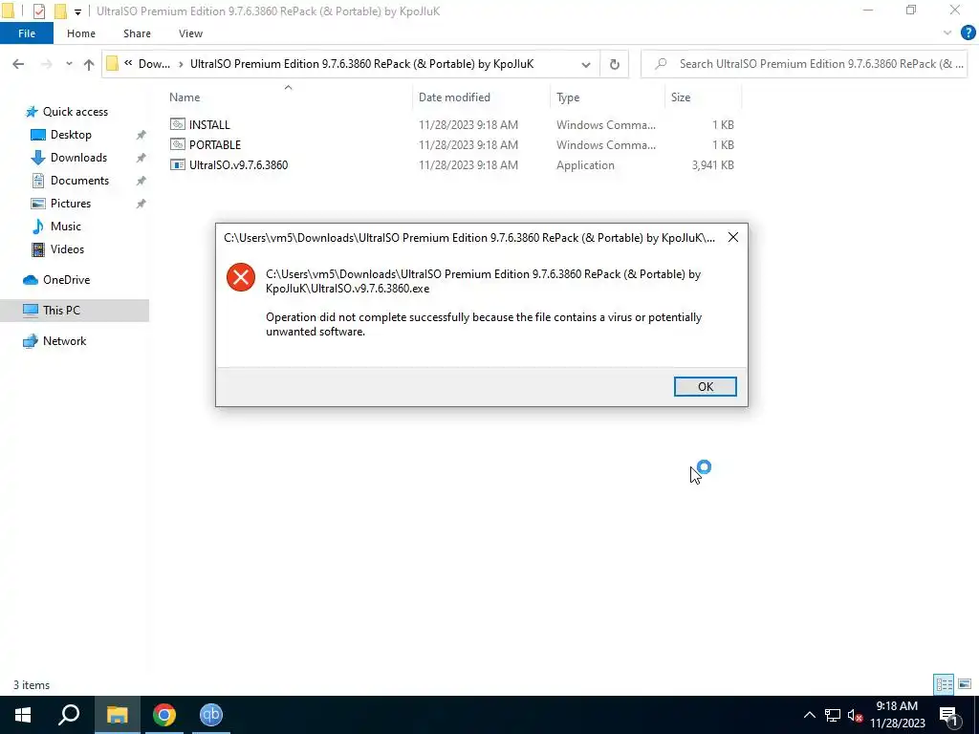Viewport: 979px width, 734px height.
Task: Sort files by Date modified column
Action: tap(454, 97)
